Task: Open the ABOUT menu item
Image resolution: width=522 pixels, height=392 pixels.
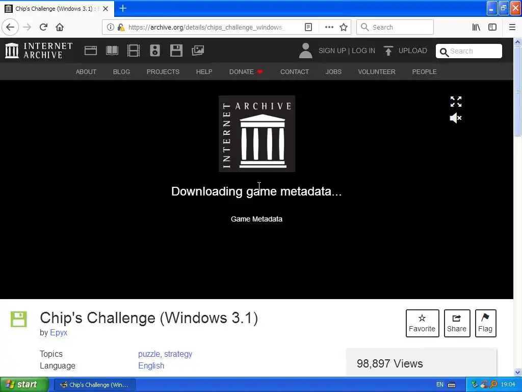Action: click(x=86, y=71)
